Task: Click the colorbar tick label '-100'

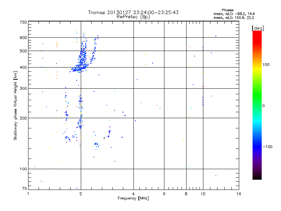Action: click(267, 147)
